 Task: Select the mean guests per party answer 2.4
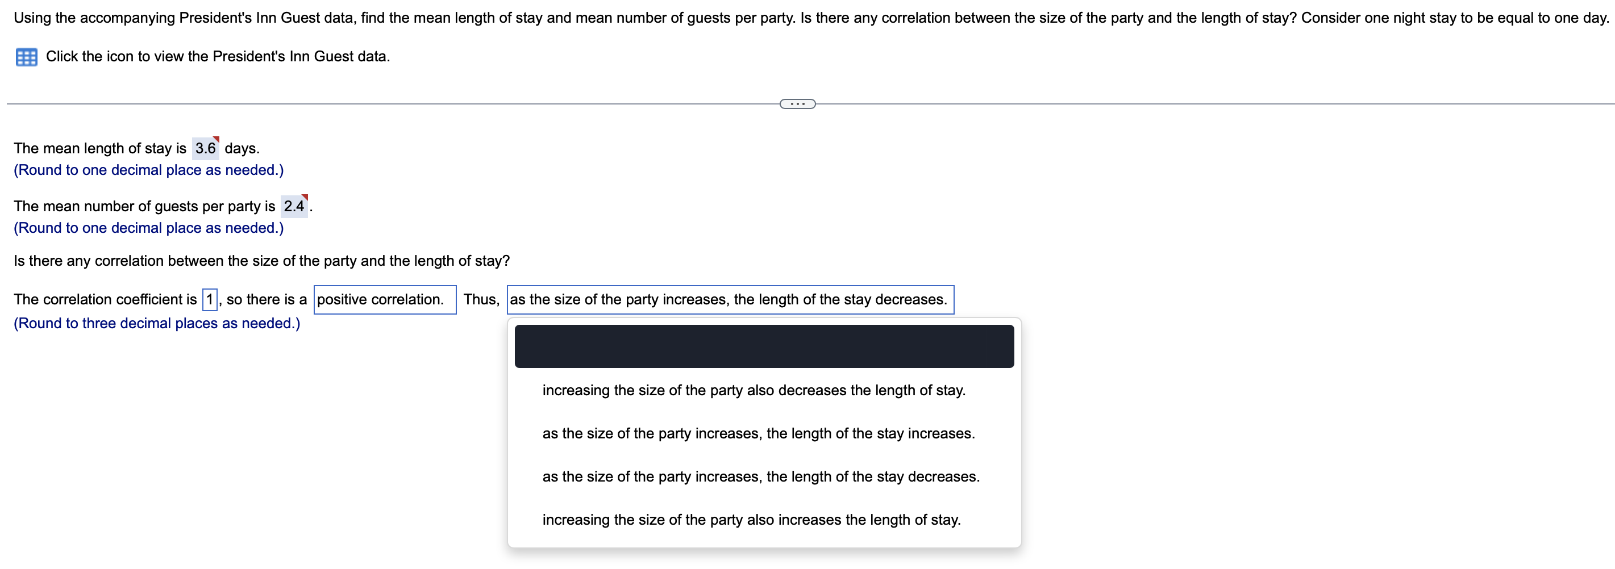(294, 206)
